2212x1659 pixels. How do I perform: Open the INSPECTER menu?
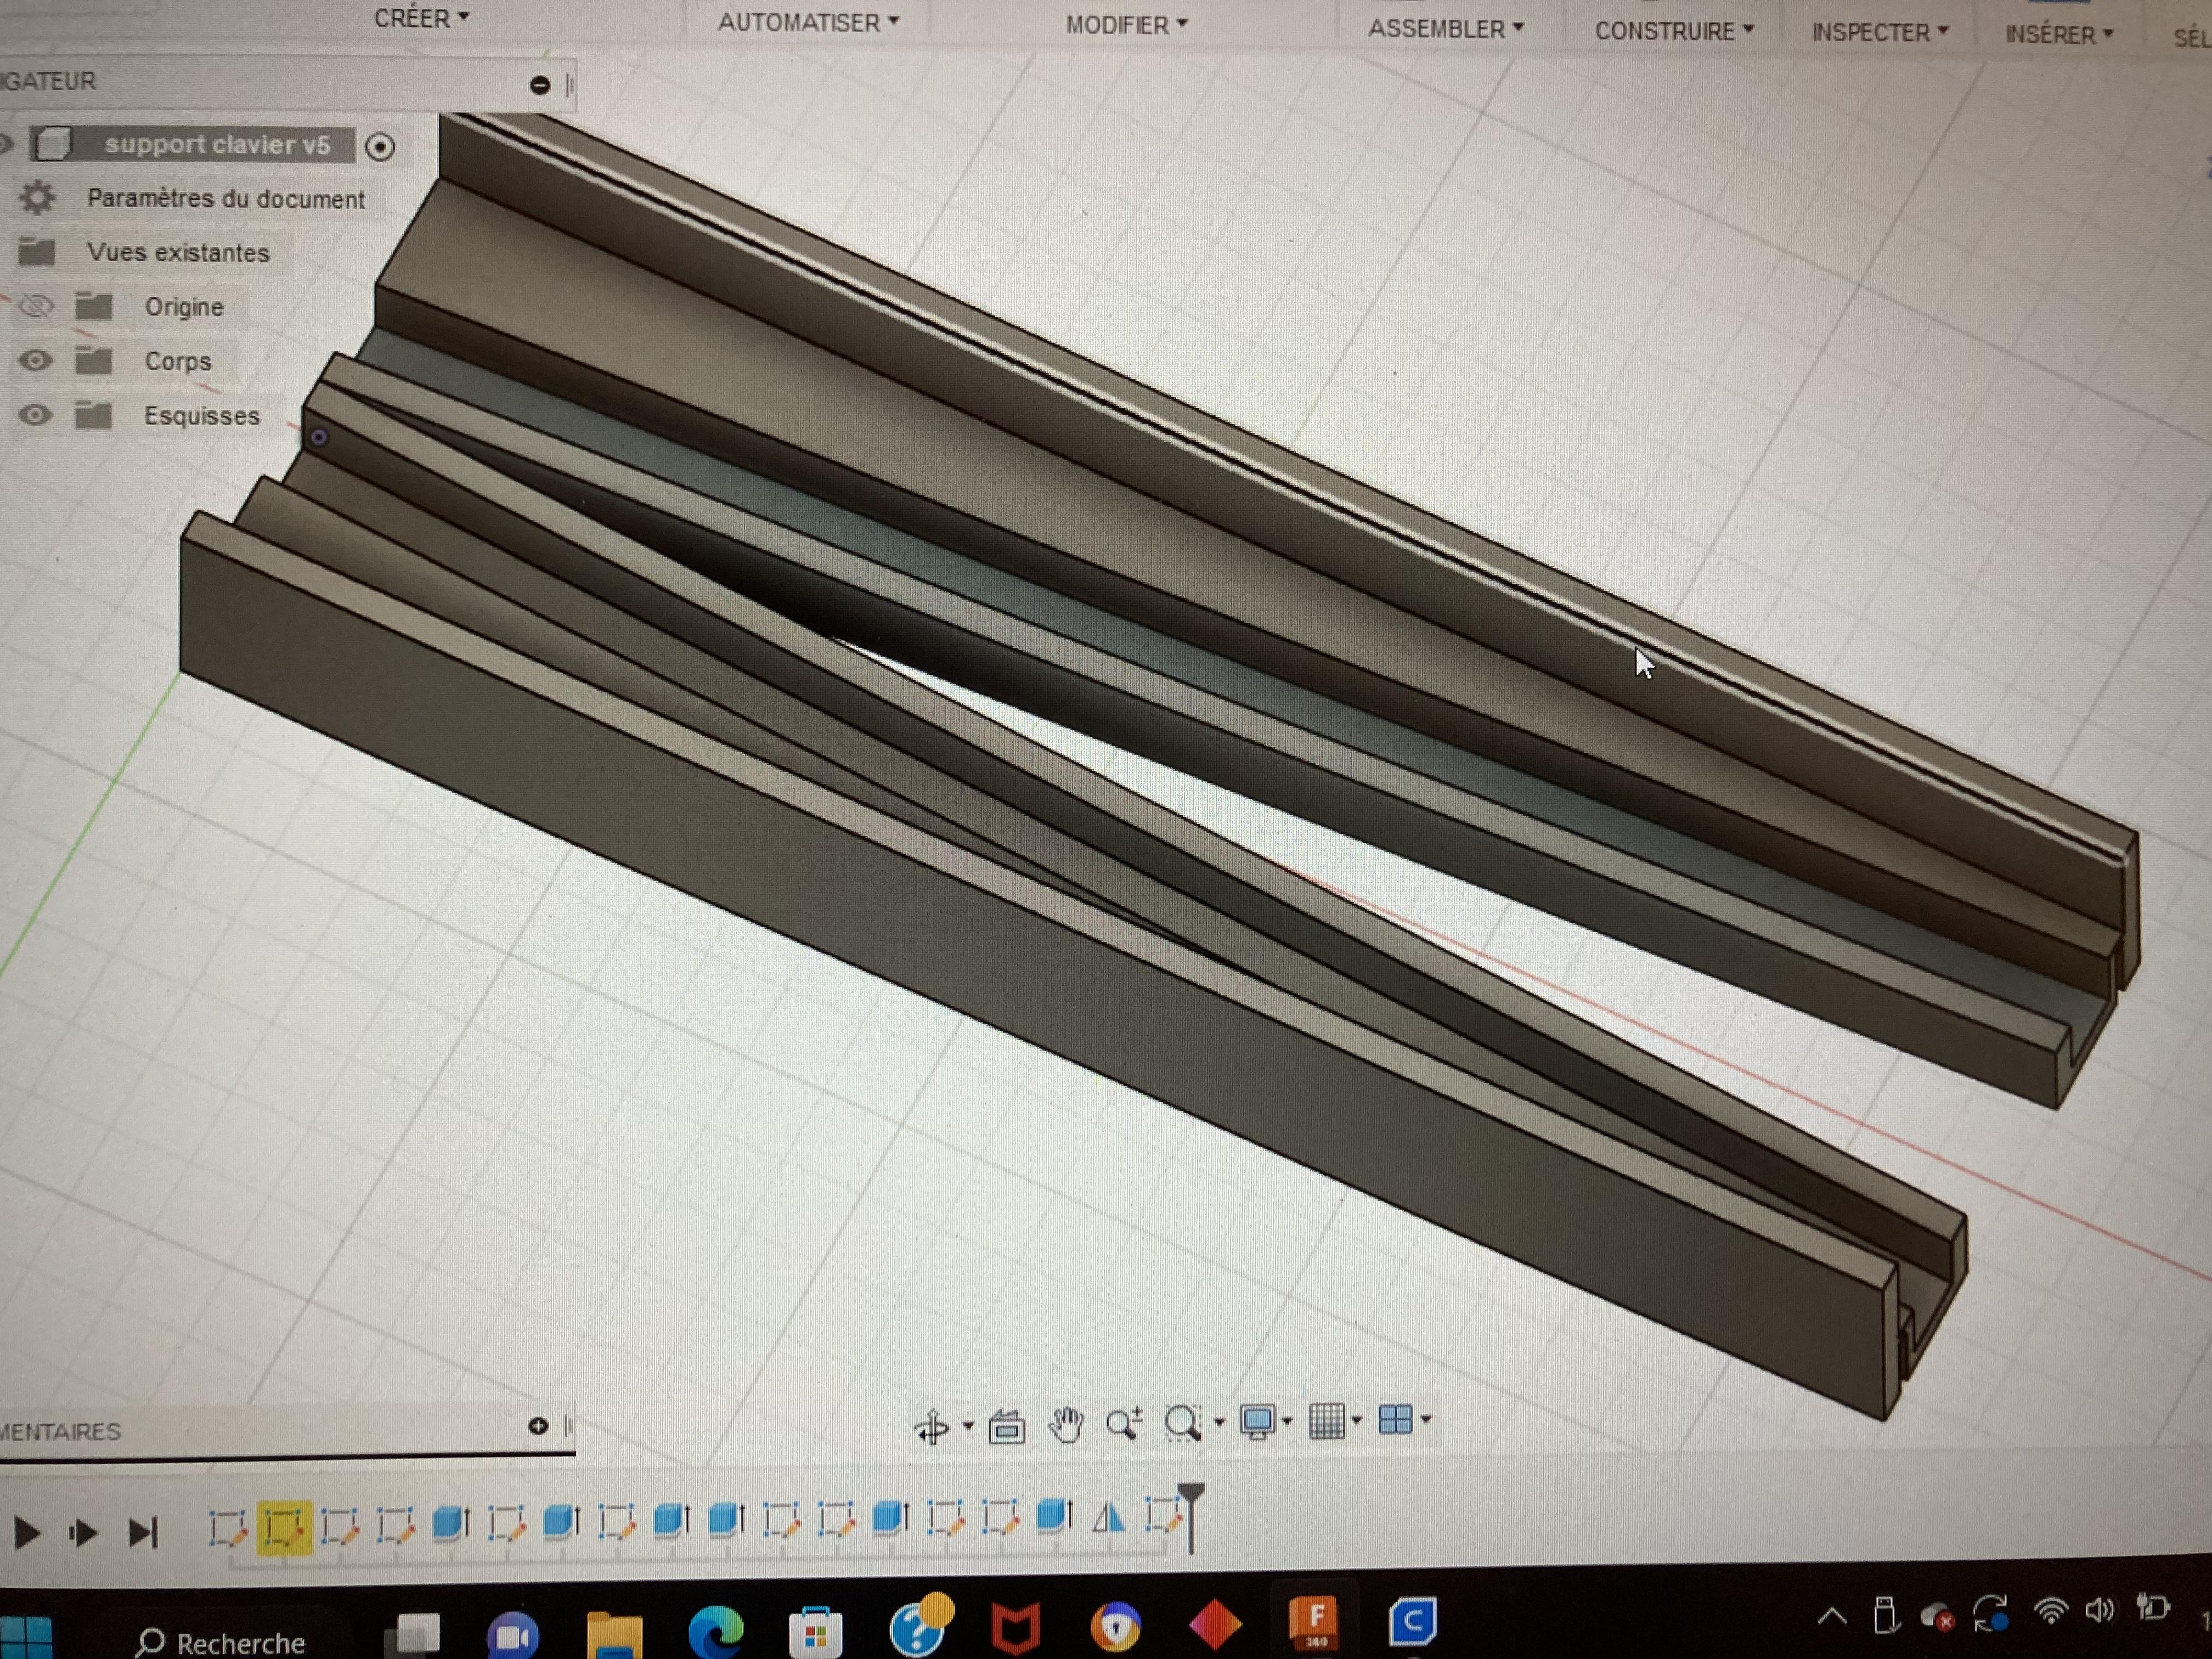(x=1880, y=33)
